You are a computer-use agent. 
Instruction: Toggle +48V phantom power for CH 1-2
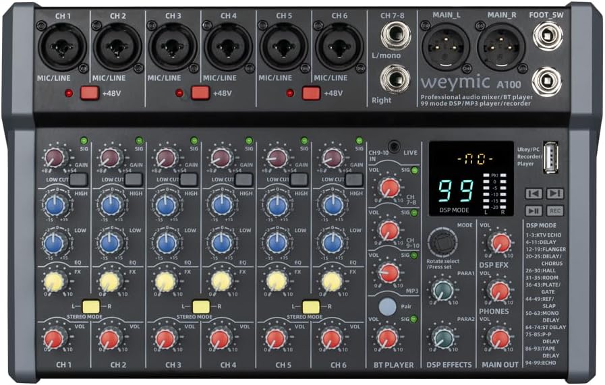tap(90, 93)
